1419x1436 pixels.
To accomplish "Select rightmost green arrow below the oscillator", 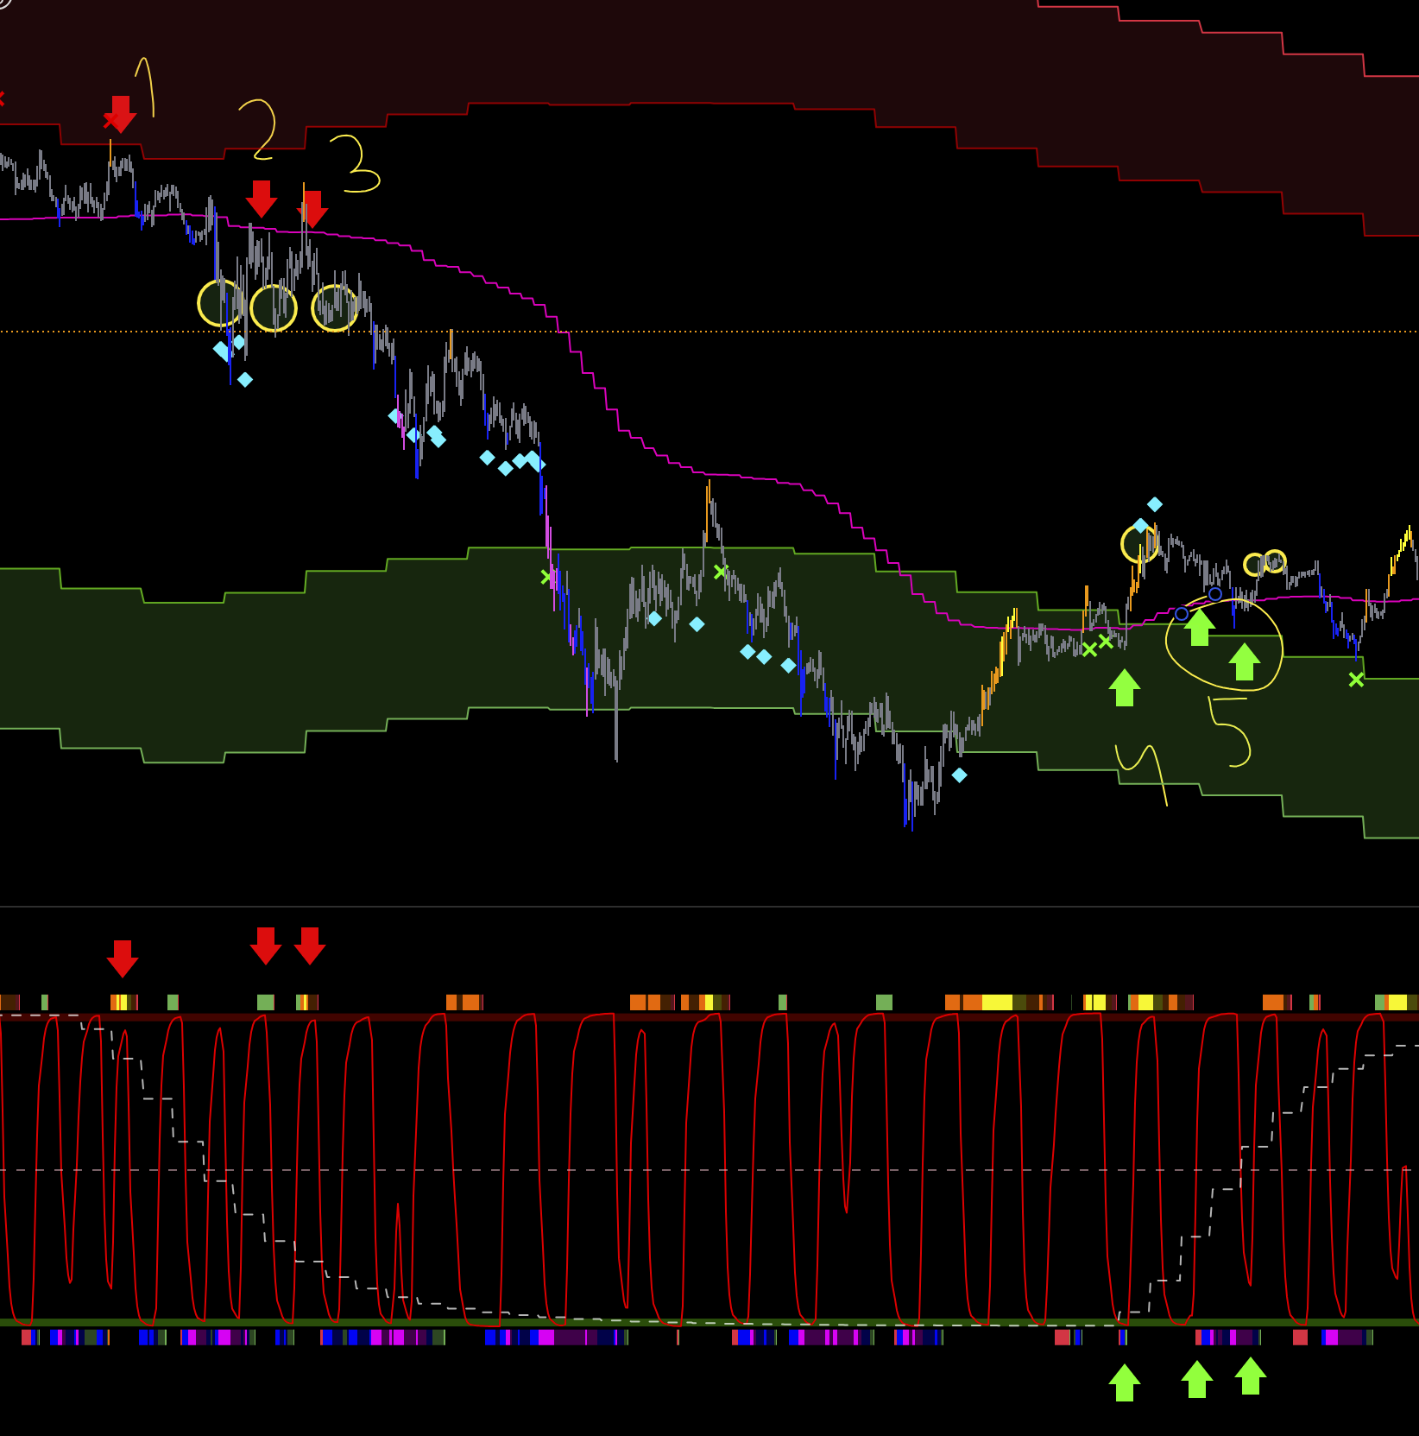I will [1251, 1376].
